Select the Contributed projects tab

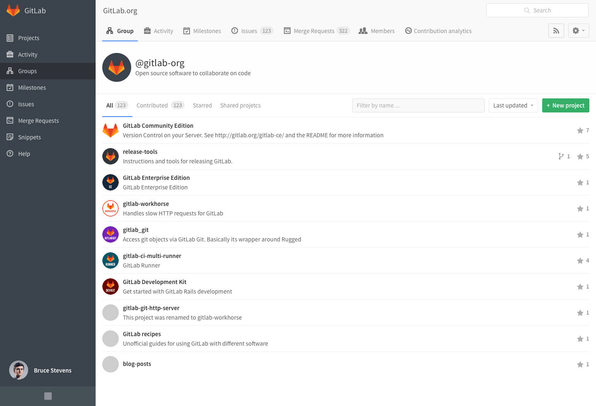(x=160, y=105)
